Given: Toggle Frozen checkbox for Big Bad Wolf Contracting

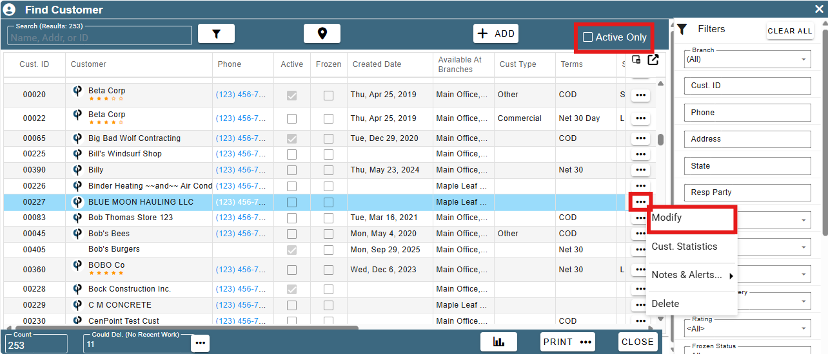Looking at the screenshot, I should click(x=329, y=138).
